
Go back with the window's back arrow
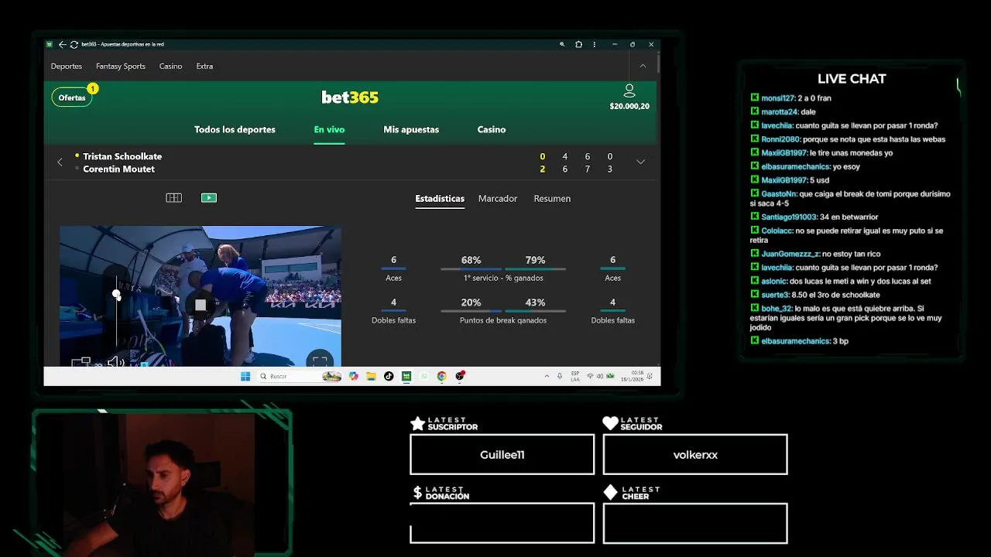pos(63,44)
